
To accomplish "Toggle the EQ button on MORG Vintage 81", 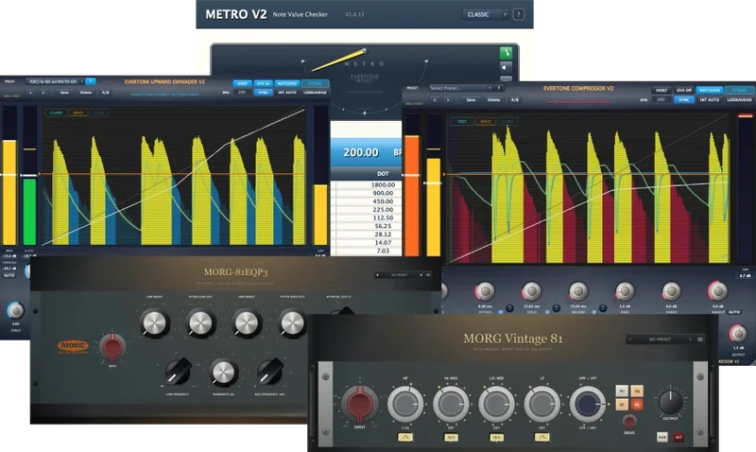I will point(636,391).
